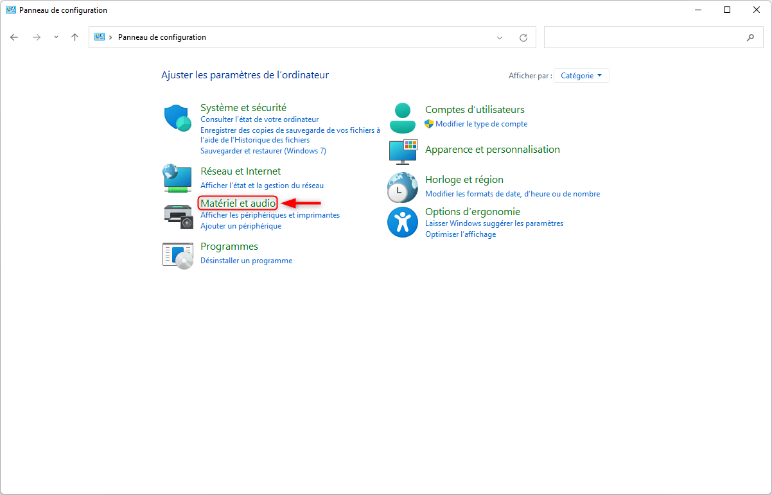Image resolution: width=772 pixels, height=495 pixels.
Task: Go back with the left arrow button
Action: [x=14, y=37]
